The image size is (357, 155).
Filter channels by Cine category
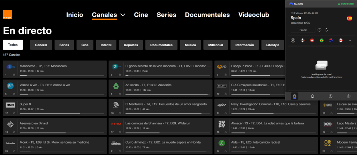tap(85, 45)
